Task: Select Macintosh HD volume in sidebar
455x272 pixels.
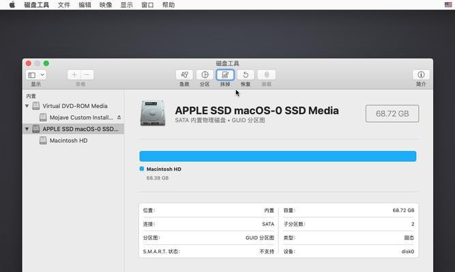Action: [x=68, y=140]
